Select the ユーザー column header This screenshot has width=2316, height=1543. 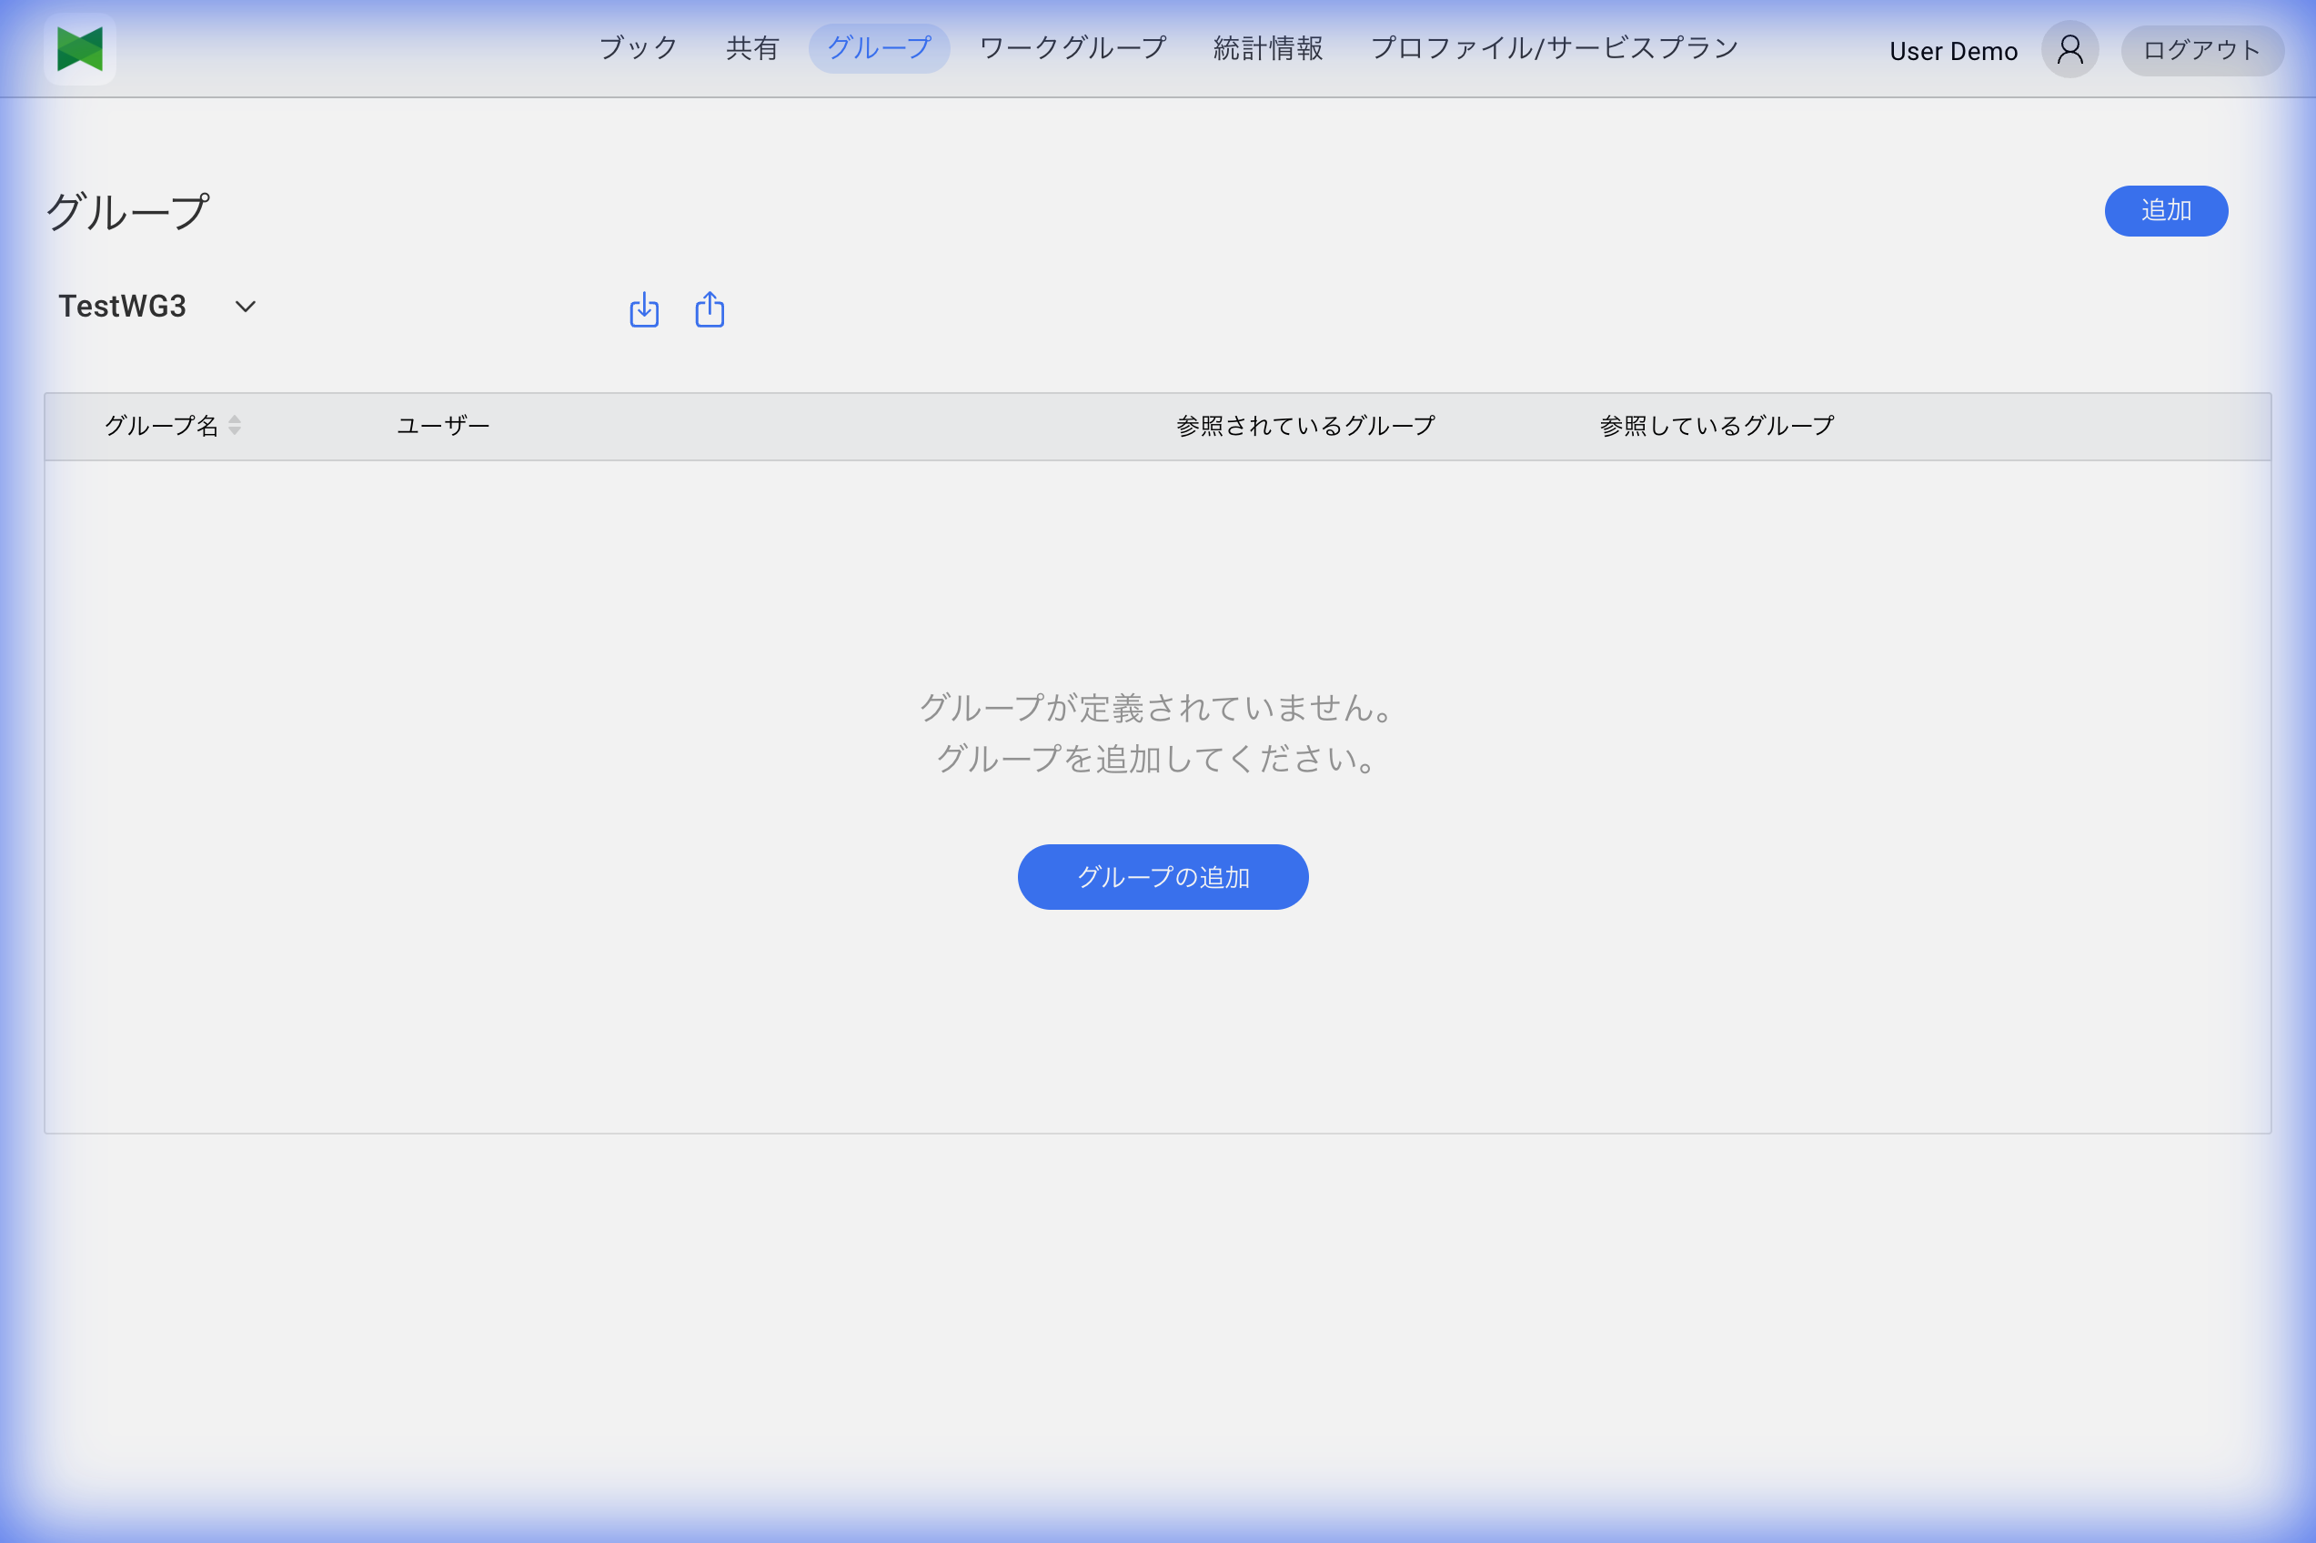coord(442,424)
